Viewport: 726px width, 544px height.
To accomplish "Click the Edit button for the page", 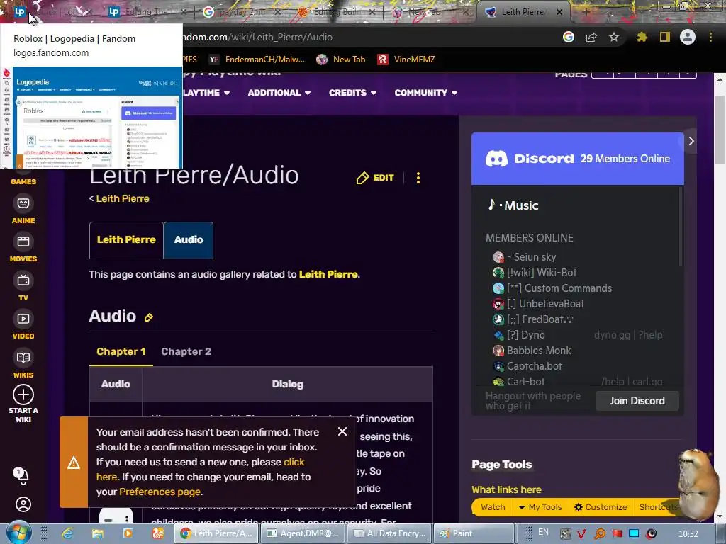I will click(375, 178).
